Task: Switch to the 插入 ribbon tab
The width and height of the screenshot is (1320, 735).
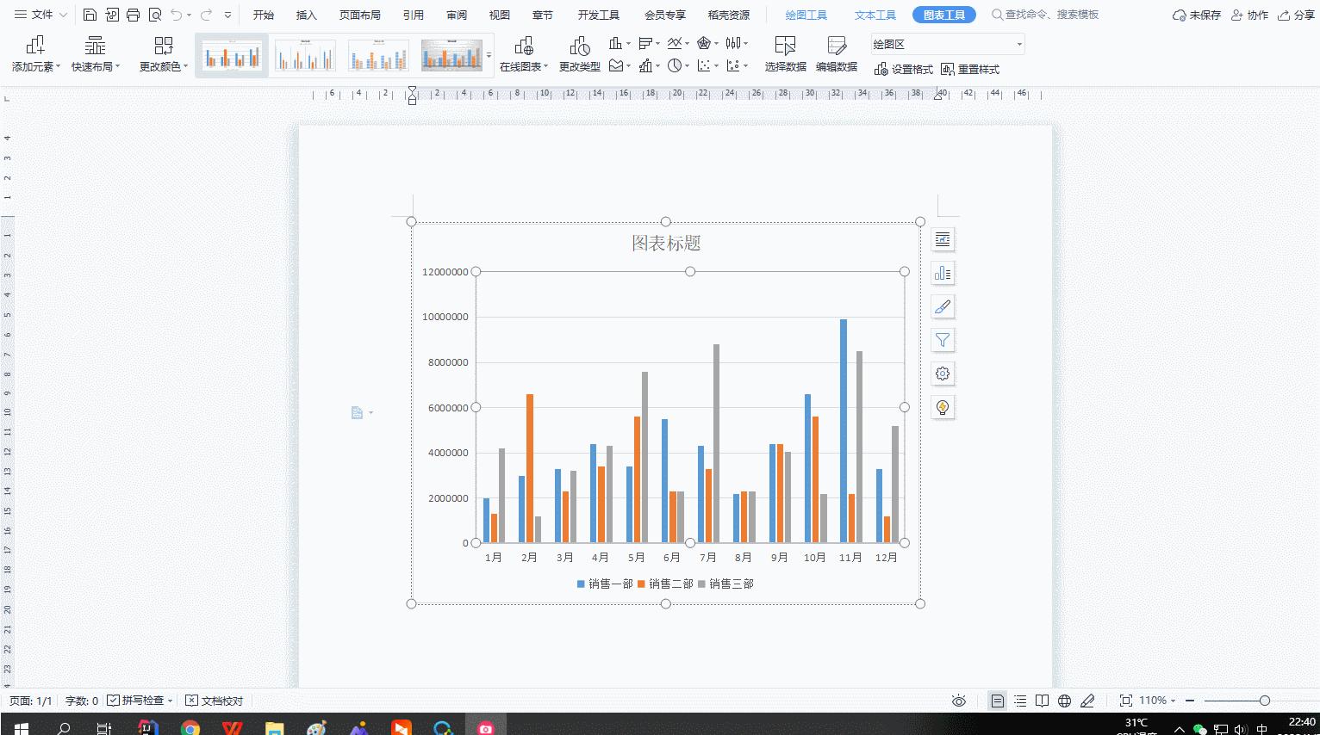Action: click(x=306, y=14)
